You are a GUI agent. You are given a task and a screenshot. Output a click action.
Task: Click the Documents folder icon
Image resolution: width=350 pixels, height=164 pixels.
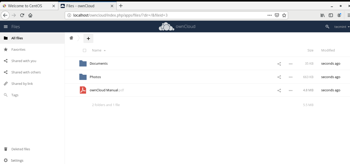click(x=83, y=63)
